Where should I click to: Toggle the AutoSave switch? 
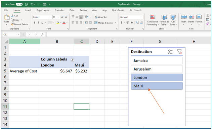pyautogui.click(x=19, y=4)
